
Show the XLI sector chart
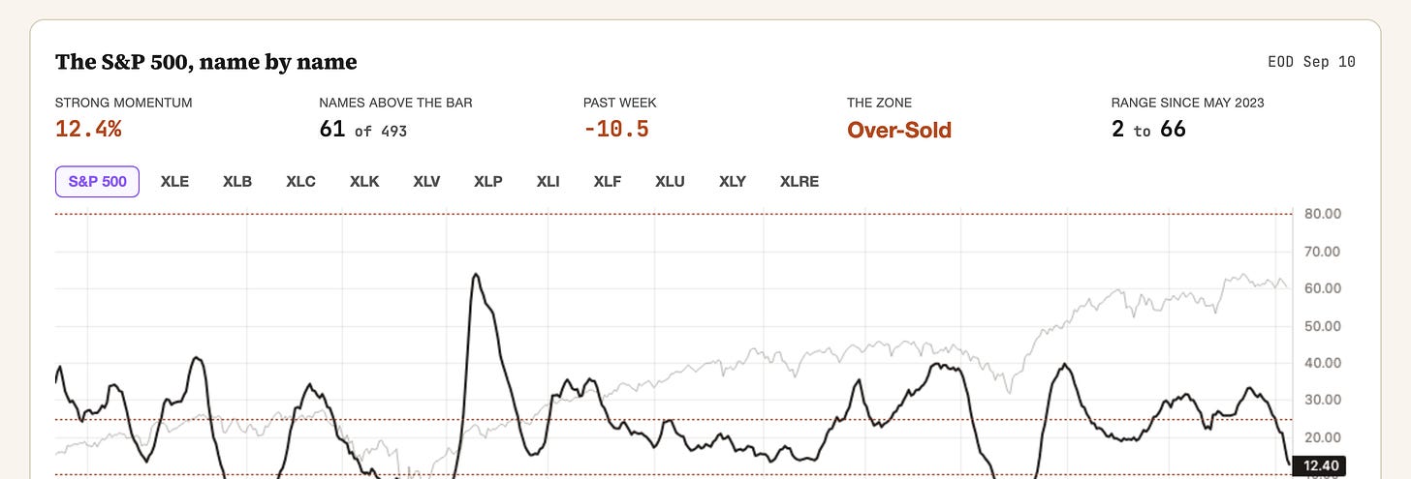(x=548, y=181)
